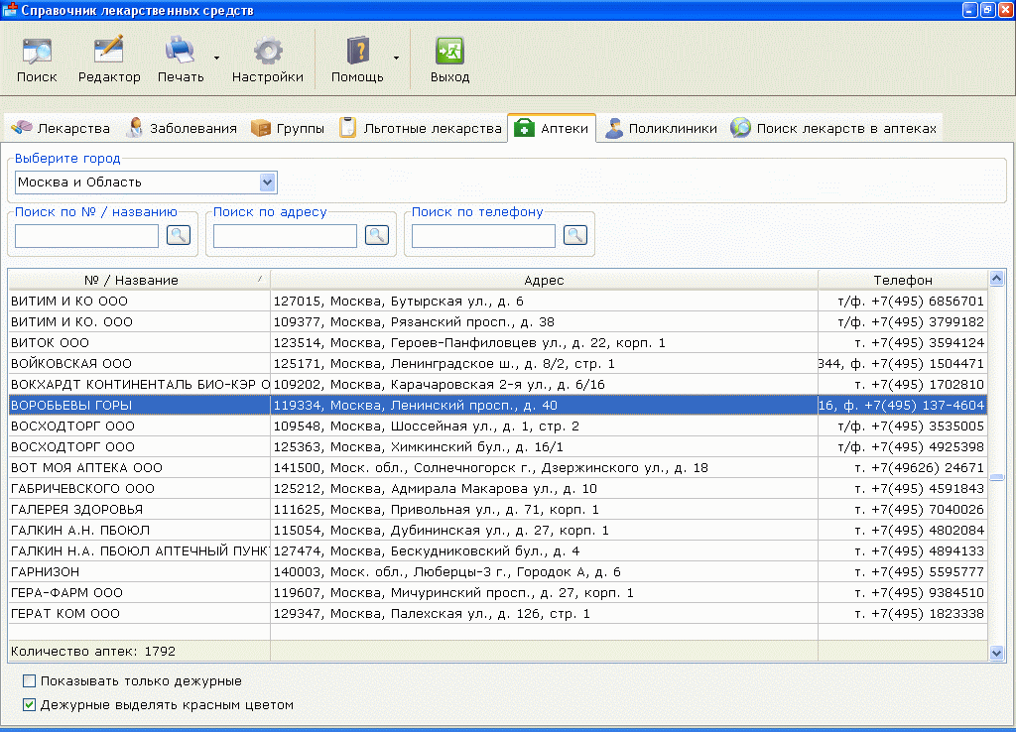Select row ГАБРИЧЕВСКОГО ООО
The height and width of the screenshot is (732, 1016).
click(498, 488)
